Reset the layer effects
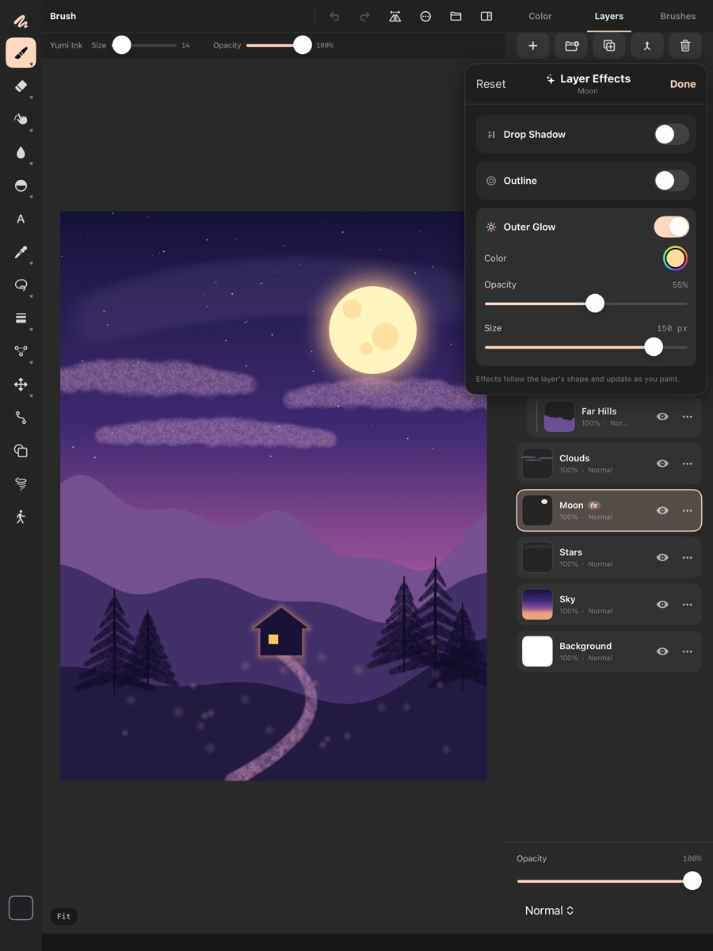713x951 pixels. (490, 84)
